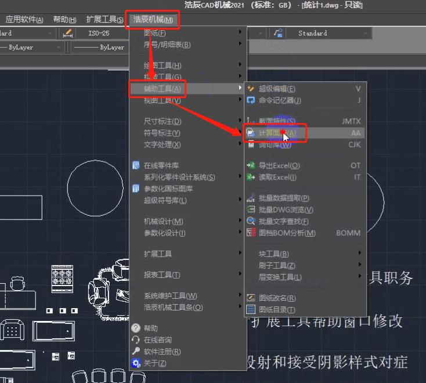Viewport: 426px width, 383px height.
Task: Select 系统维护工具(W) menu entry
Action: (x=187, y=295)
